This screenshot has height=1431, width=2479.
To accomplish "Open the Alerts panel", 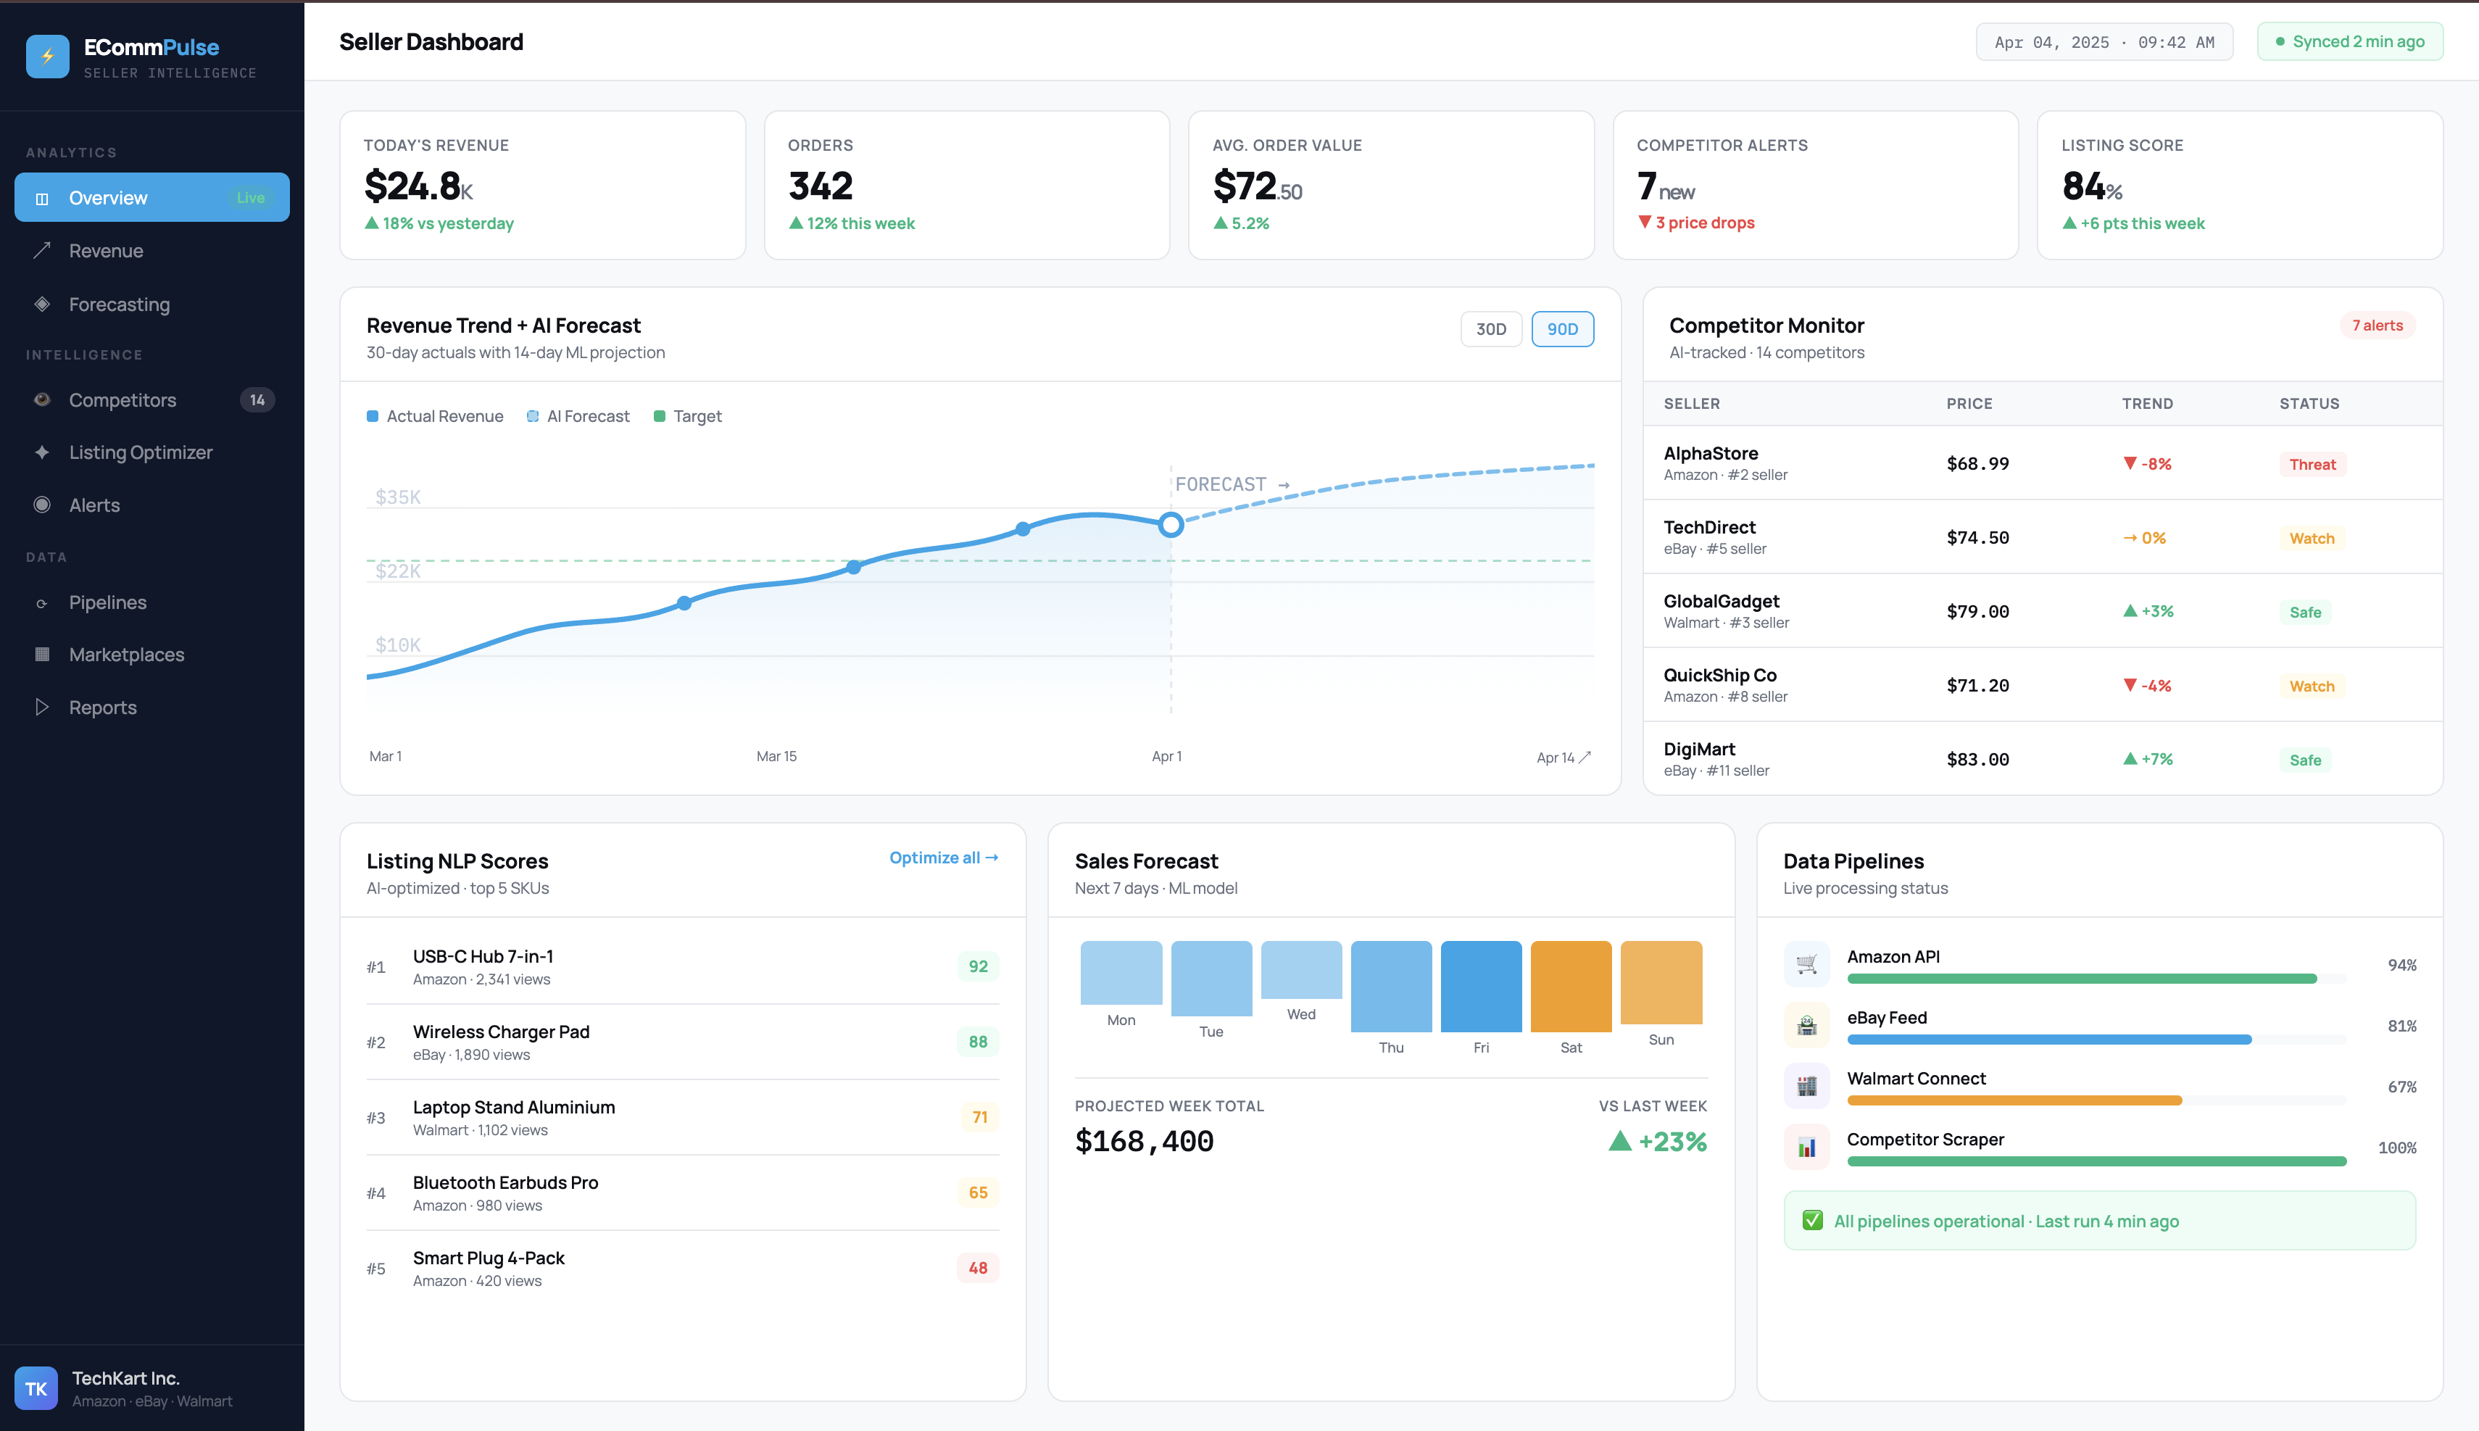I will [94, 505].
